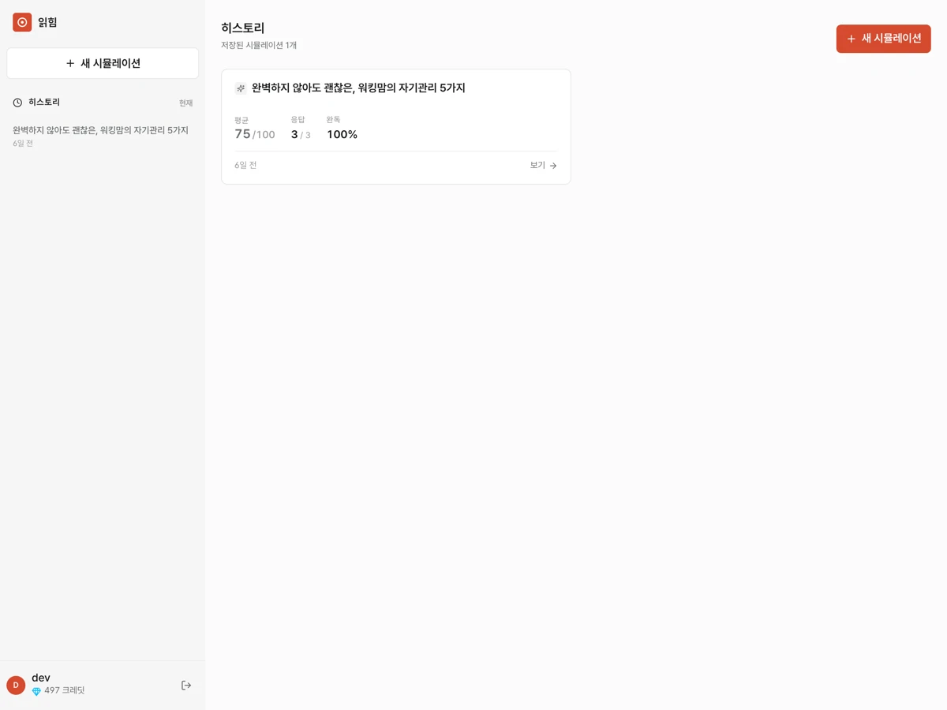Viewport: 947px width, 710px height.
Task: Click the clock icon beside 히스토리
Action: pyautogui.click(x=17, y=103)
